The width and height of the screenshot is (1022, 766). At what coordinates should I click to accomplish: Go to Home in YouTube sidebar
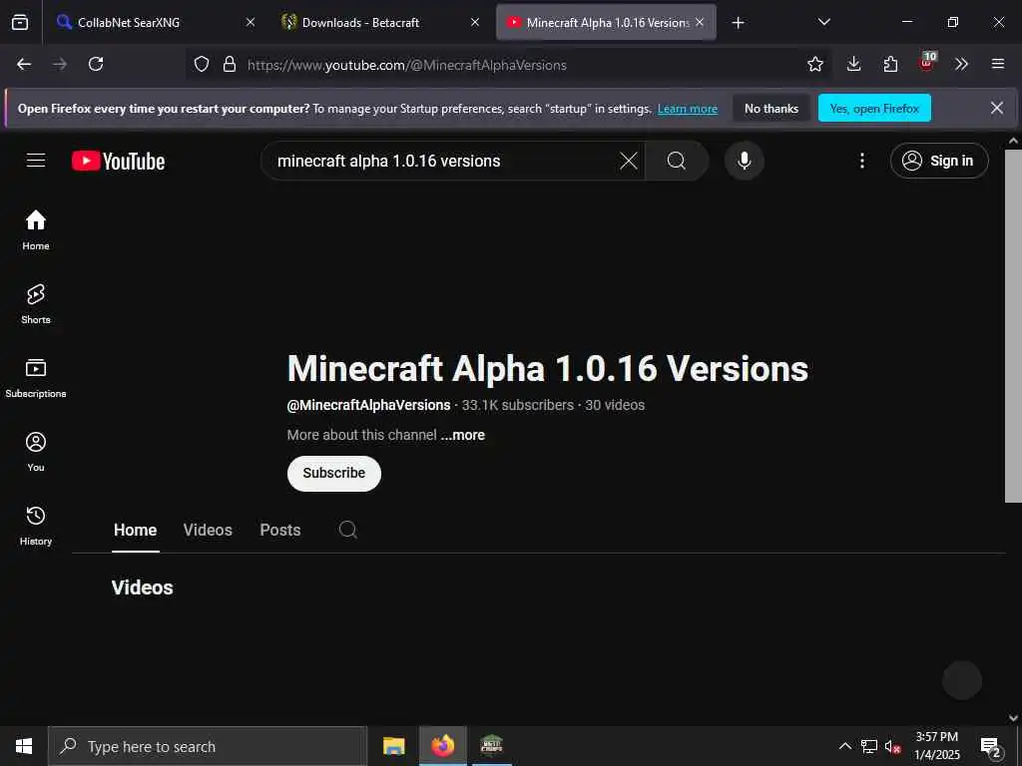[x=36, y=230]
